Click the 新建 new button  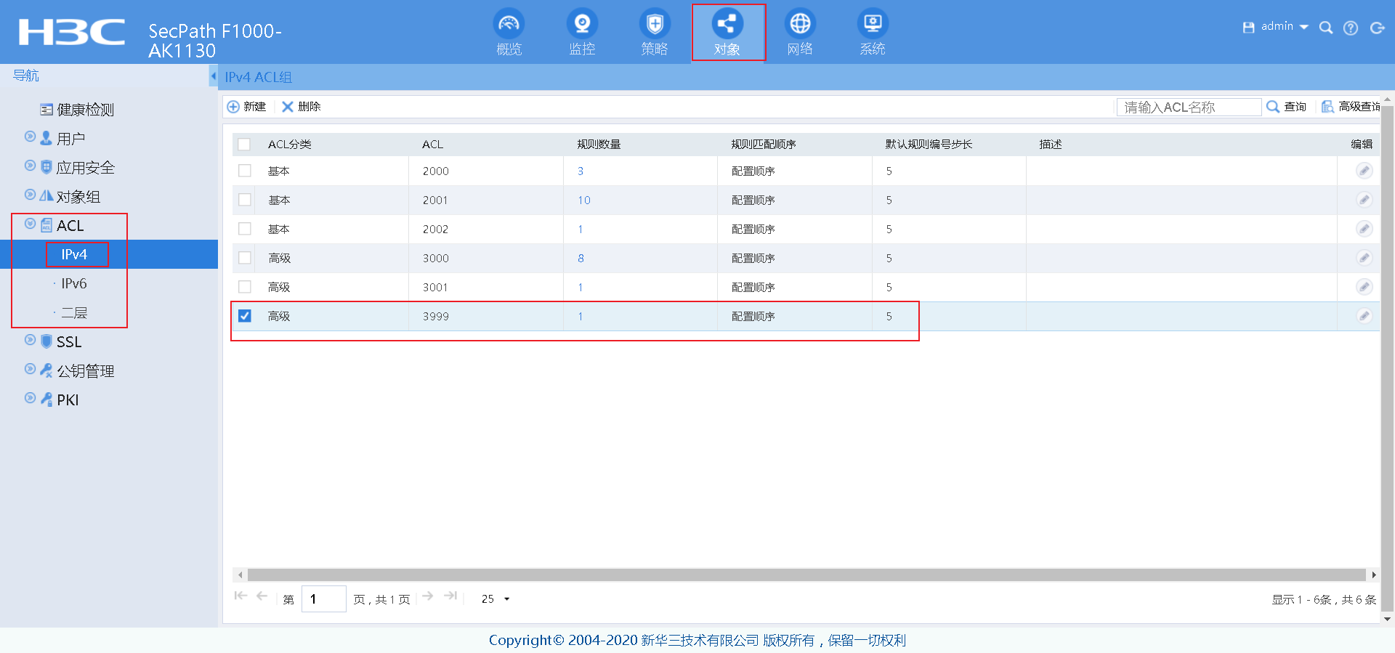point(247,107)
